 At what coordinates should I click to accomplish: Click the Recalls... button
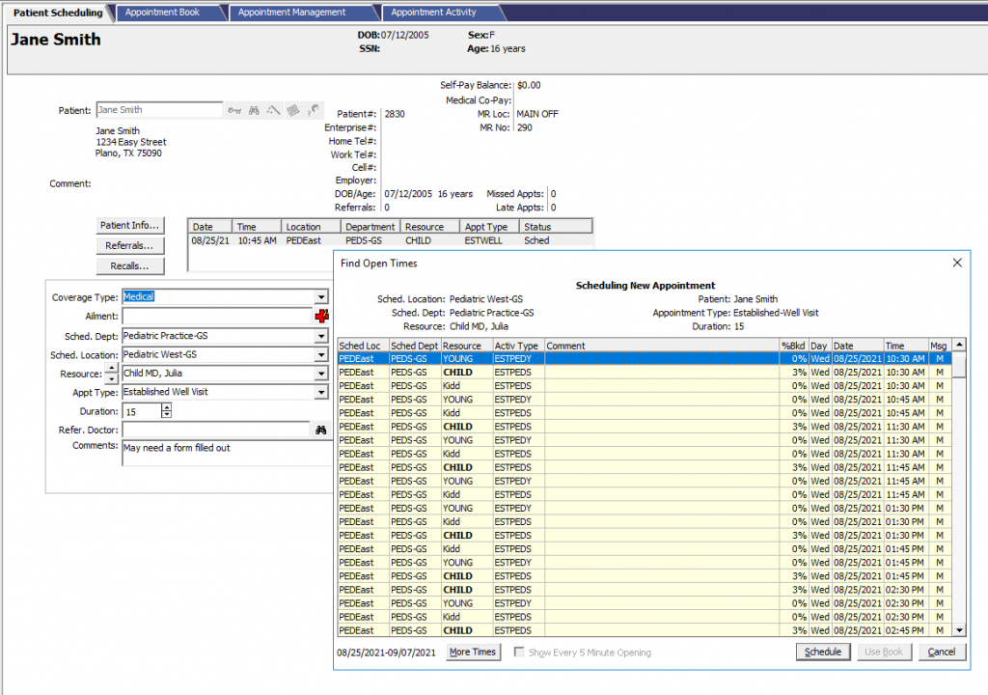130,266
